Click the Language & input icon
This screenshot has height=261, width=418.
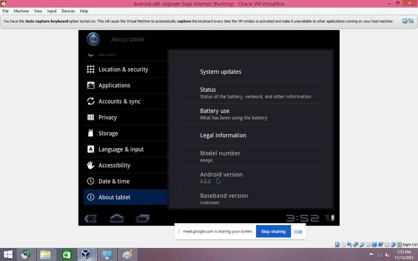(90, 149)
